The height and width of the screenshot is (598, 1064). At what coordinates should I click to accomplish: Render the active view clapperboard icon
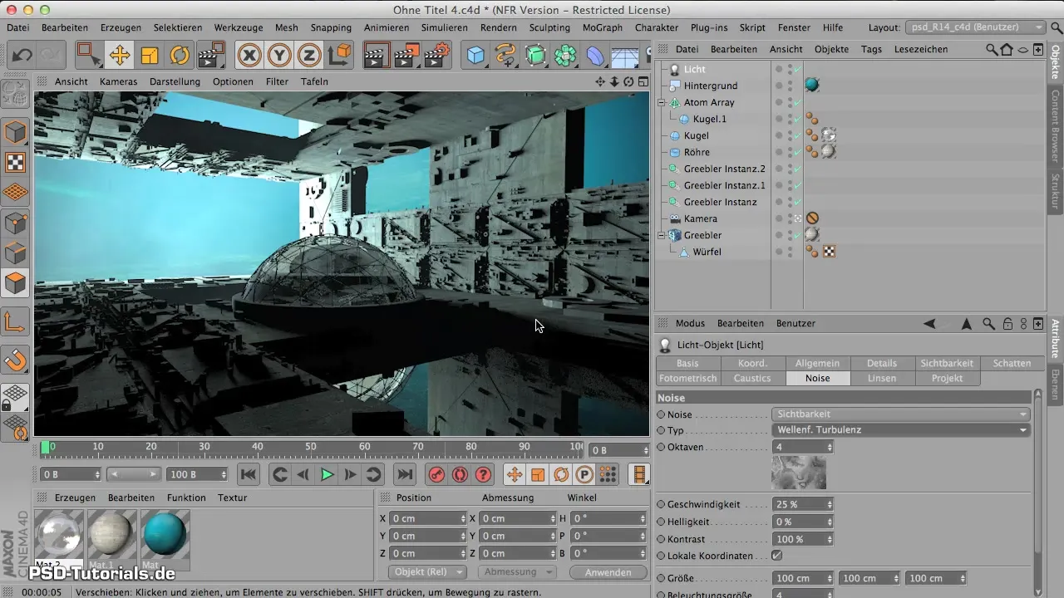377,56
